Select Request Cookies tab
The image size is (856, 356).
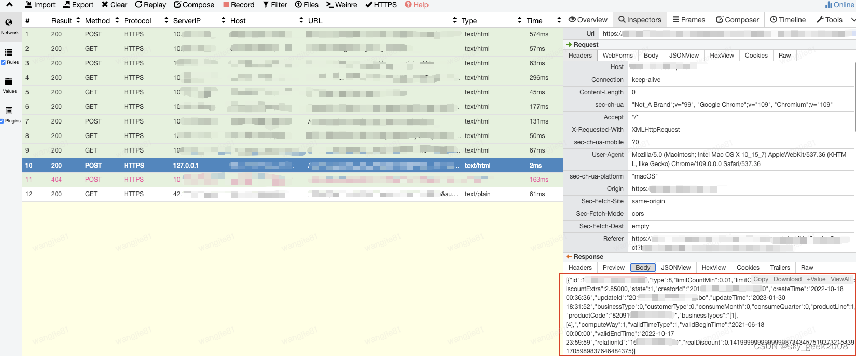point(756,56)
